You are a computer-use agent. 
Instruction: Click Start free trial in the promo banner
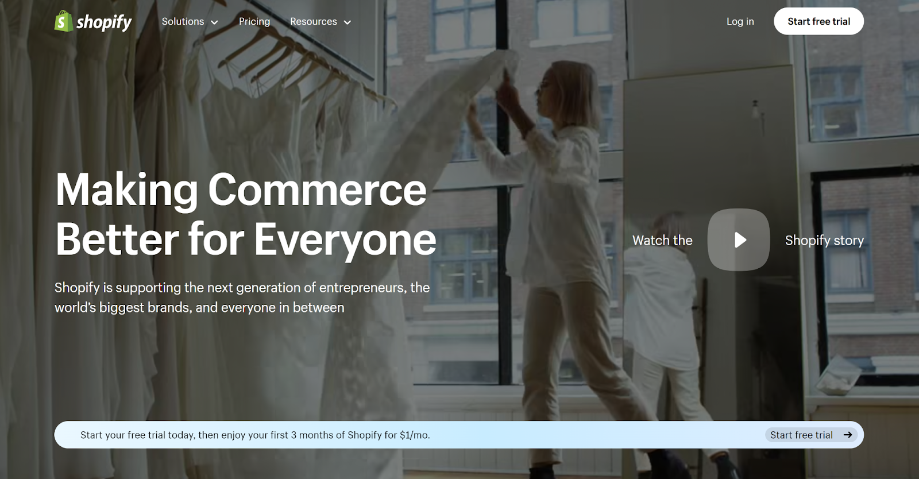(801, 435)
